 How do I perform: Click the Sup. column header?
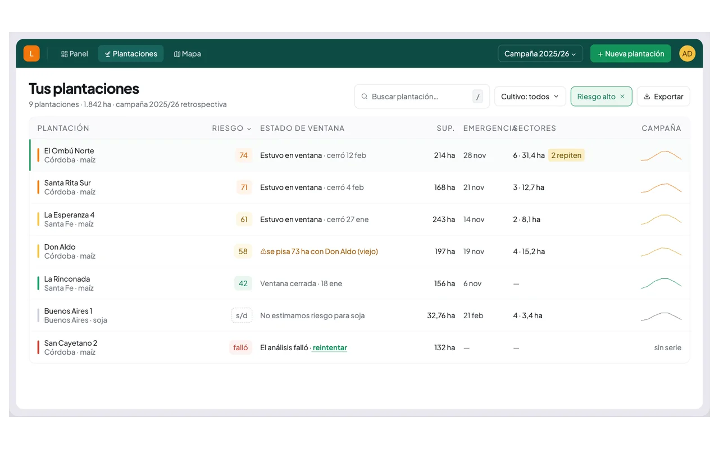[x=445, y=129]
